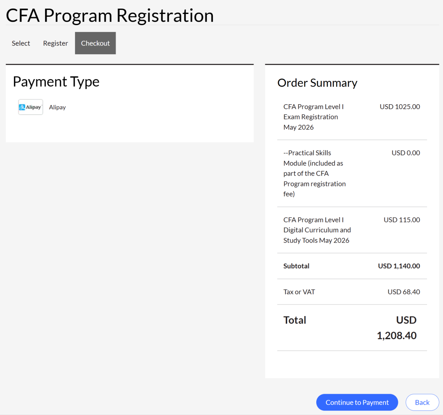Click the CFA Program Registration page title
Viewport: 443px width, 415px height.
click(110, 15)
